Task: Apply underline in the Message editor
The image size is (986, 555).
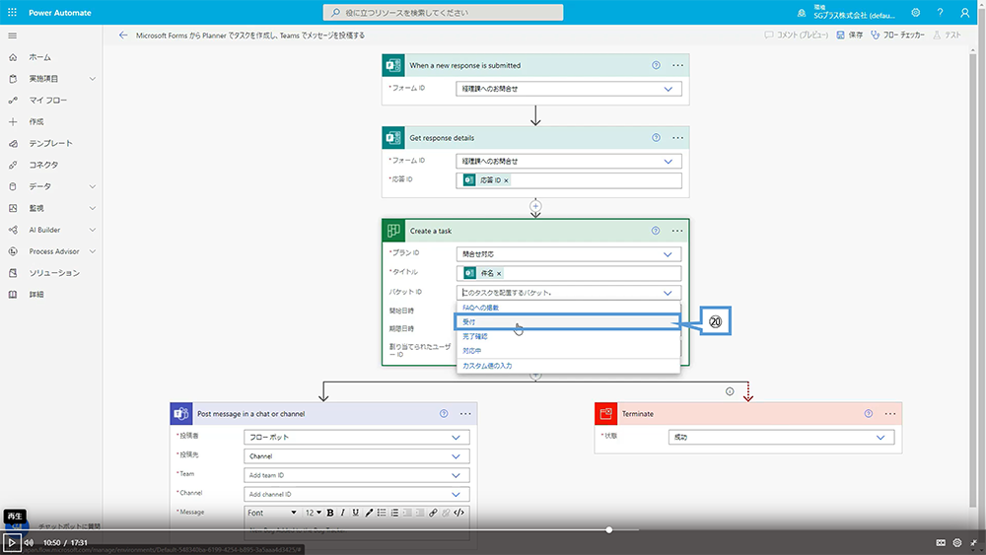Action: point(355,513)
